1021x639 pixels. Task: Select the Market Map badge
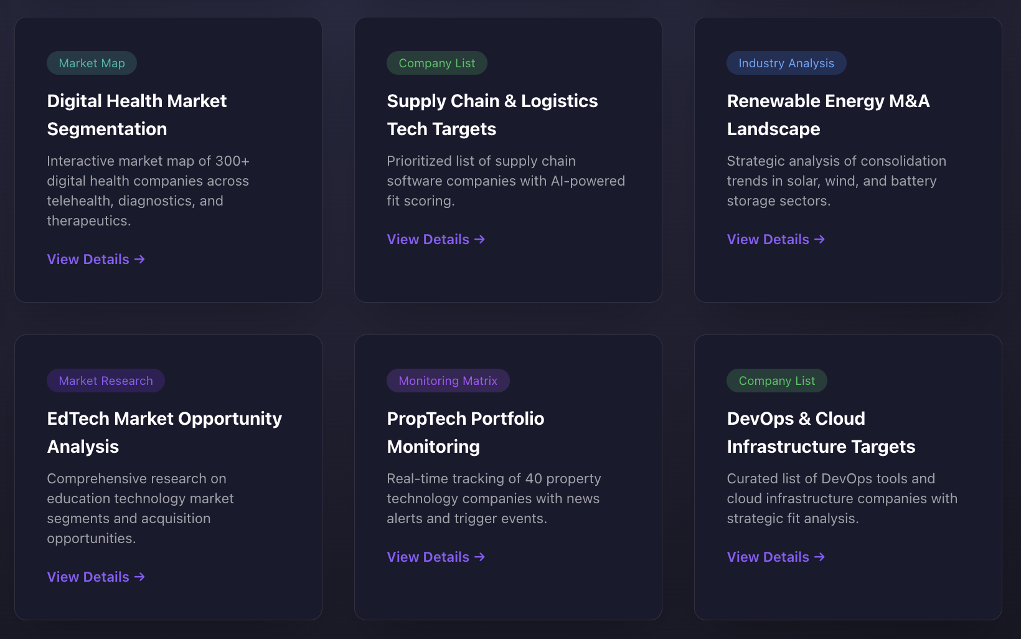92,63
